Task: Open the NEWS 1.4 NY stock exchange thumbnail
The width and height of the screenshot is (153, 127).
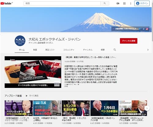Action: [47, 108]
